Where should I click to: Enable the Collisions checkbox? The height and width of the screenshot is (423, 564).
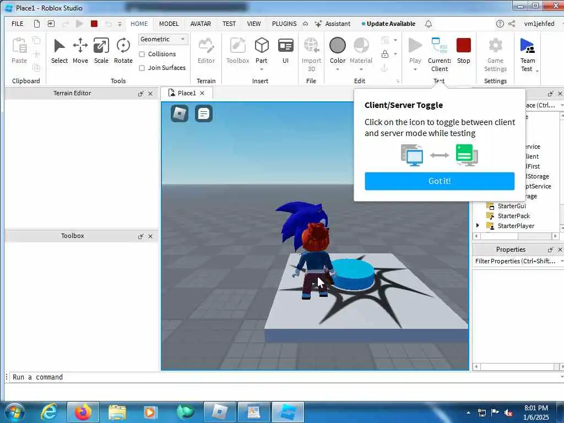point(142,55)
